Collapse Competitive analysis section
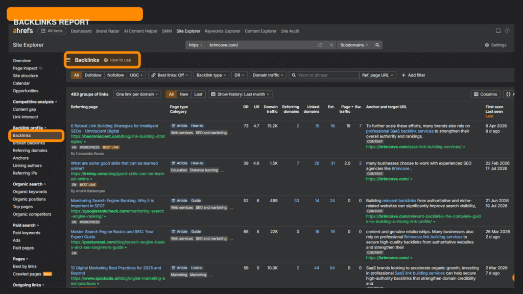The height and width of the screenshot is (294, 523). coord(35,102)
